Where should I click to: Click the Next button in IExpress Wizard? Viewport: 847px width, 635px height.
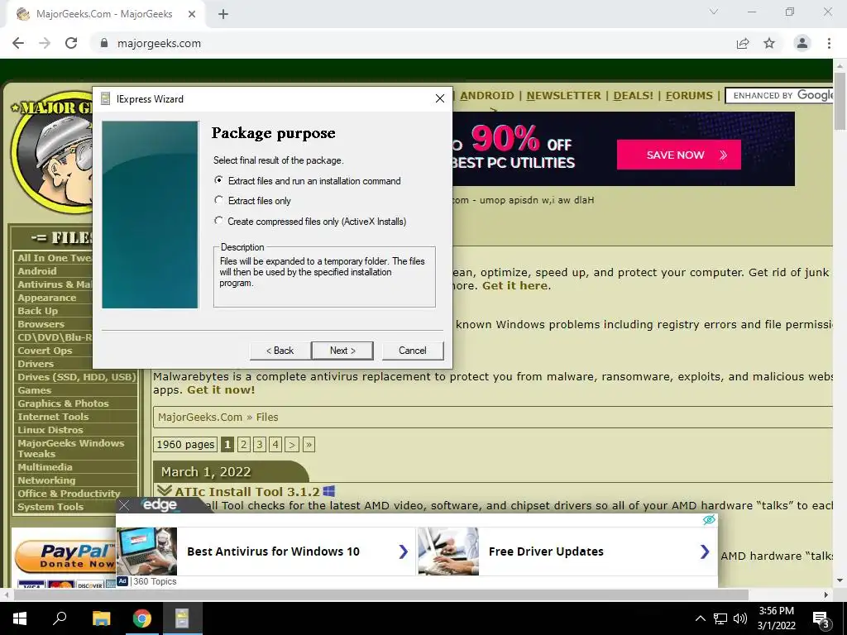[342, 351]
